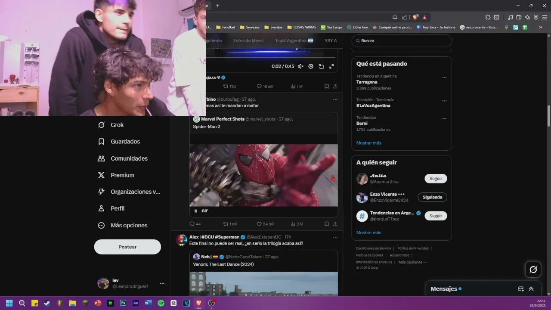Open Dólar hoy bookmark
This screenshot has height=310, width=551.
(x=357, y=27)
